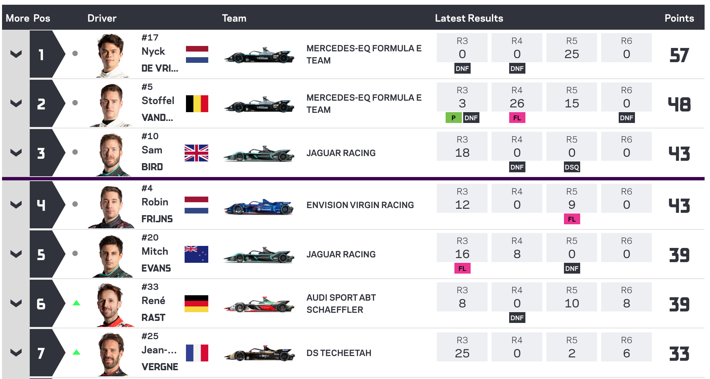Expand the row for position 7 Vergne
Screen dimensions: 710x379
pos(16,353)
